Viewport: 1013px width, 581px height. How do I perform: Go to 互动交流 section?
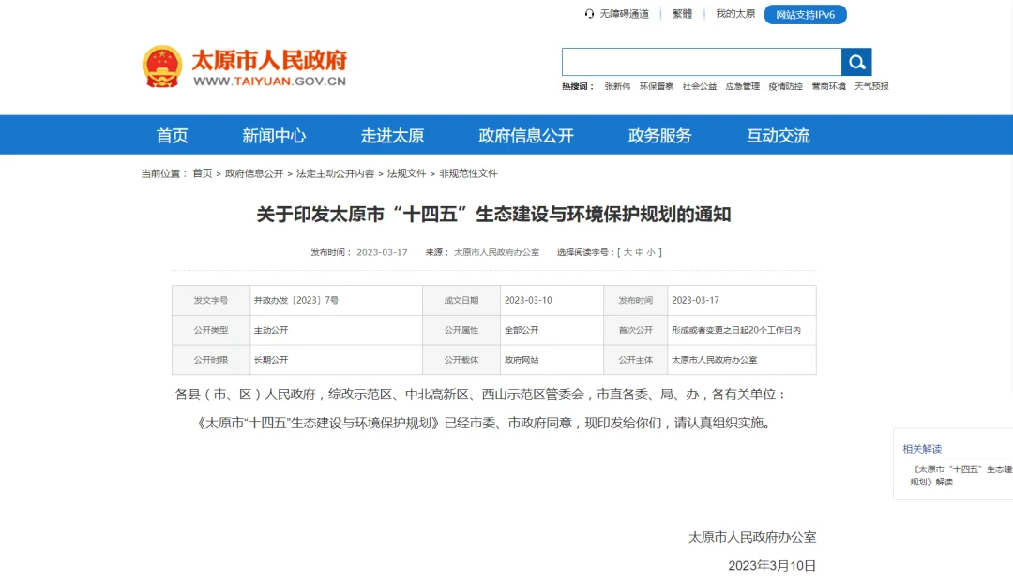click(x=778, y=135)
